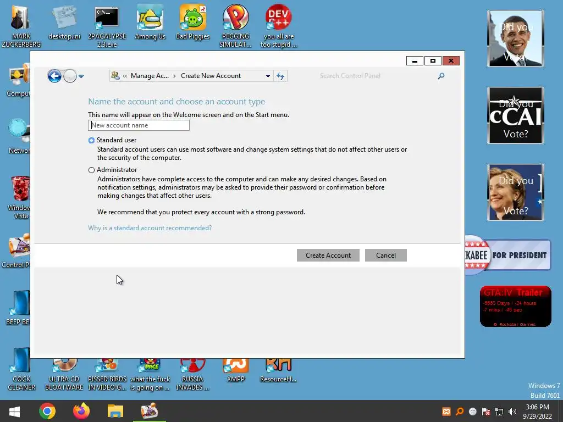The height and width of the screenshot is (422, 563).
Task: Click the Obama 'Did you Vote?' gadget
Action: click(x=516, y=38)
